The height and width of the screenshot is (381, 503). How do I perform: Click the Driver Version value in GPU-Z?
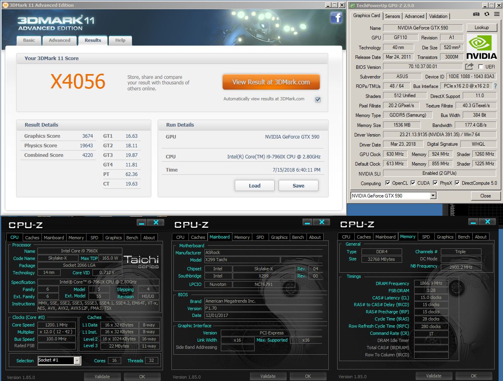tap(440, 135)
